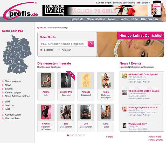Click the PLZ, Ort oder Namen search field
The height and width of the screenshot is (143, 166).
click(x=64, y=44)
